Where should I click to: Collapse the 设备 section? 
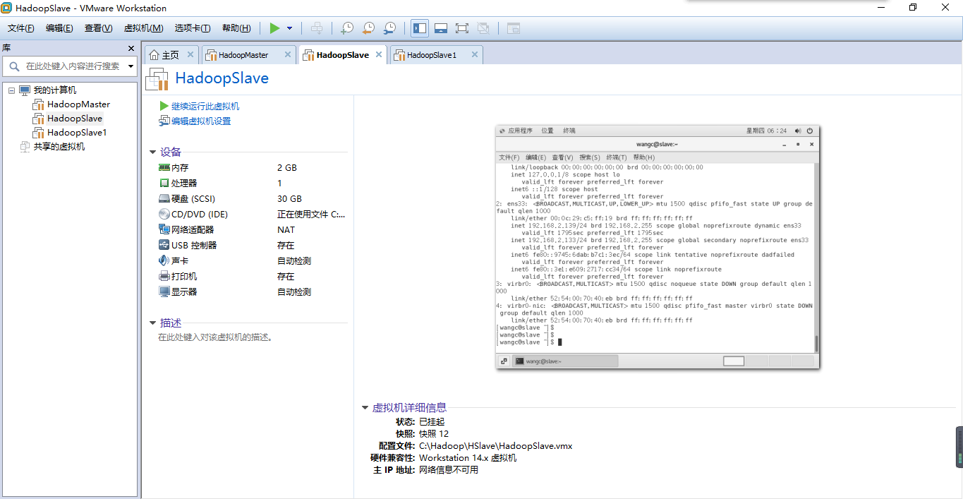coord(152,152)
